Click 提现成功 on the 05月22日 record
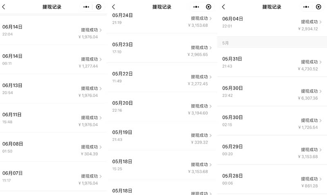The height and width of the screenshot is (195, 327). pyautogui.click(x=199, y=77)
